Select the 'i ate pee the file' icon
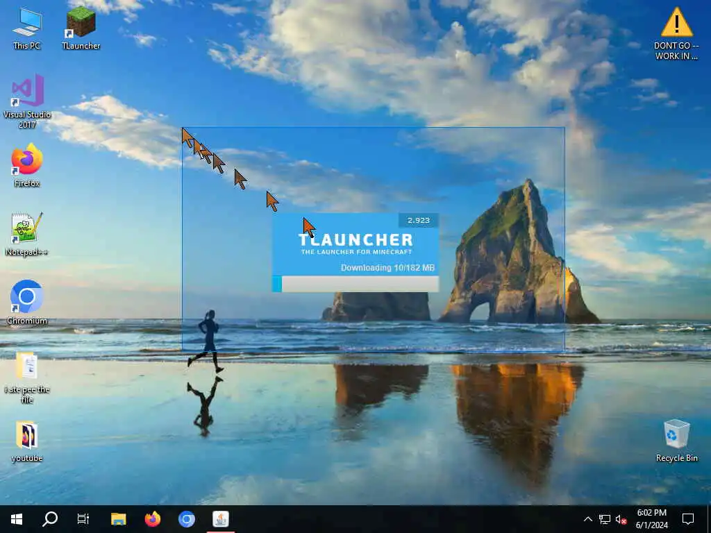This screenshot has height=533, width=711. [x=27, y=377]
